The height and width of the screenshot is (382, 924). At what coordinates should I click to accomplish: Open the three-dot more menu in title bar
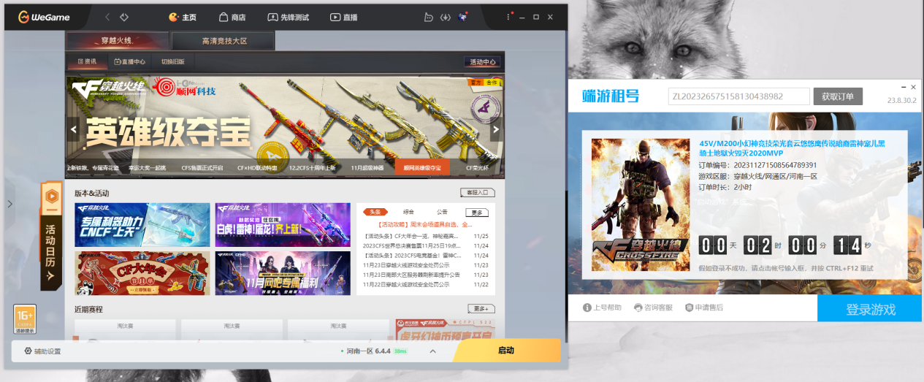[509, 17]
